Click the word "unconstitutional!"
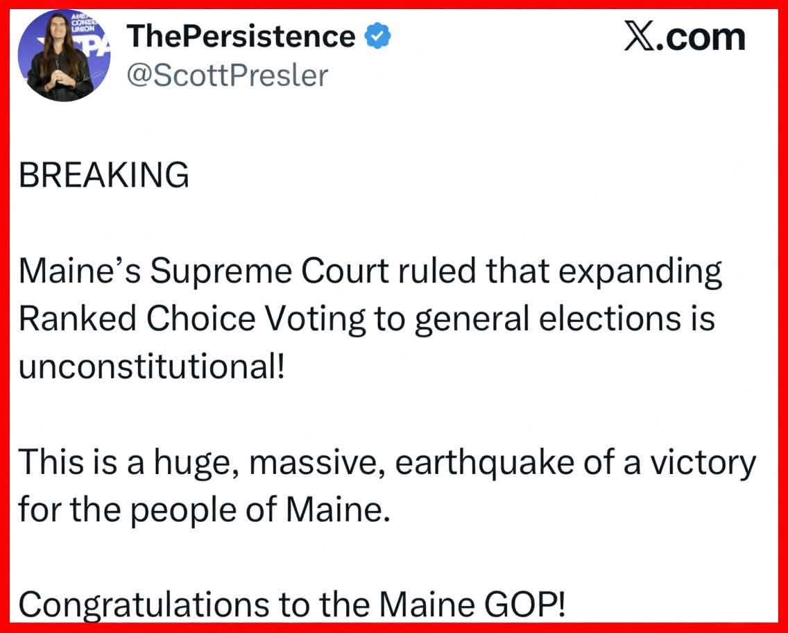 point(152,366)
